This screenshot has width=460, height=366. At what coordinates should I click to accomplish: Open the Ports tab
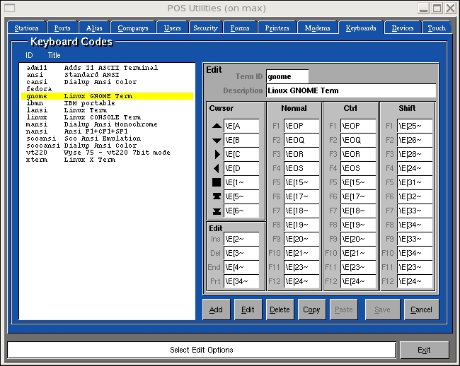62,28
